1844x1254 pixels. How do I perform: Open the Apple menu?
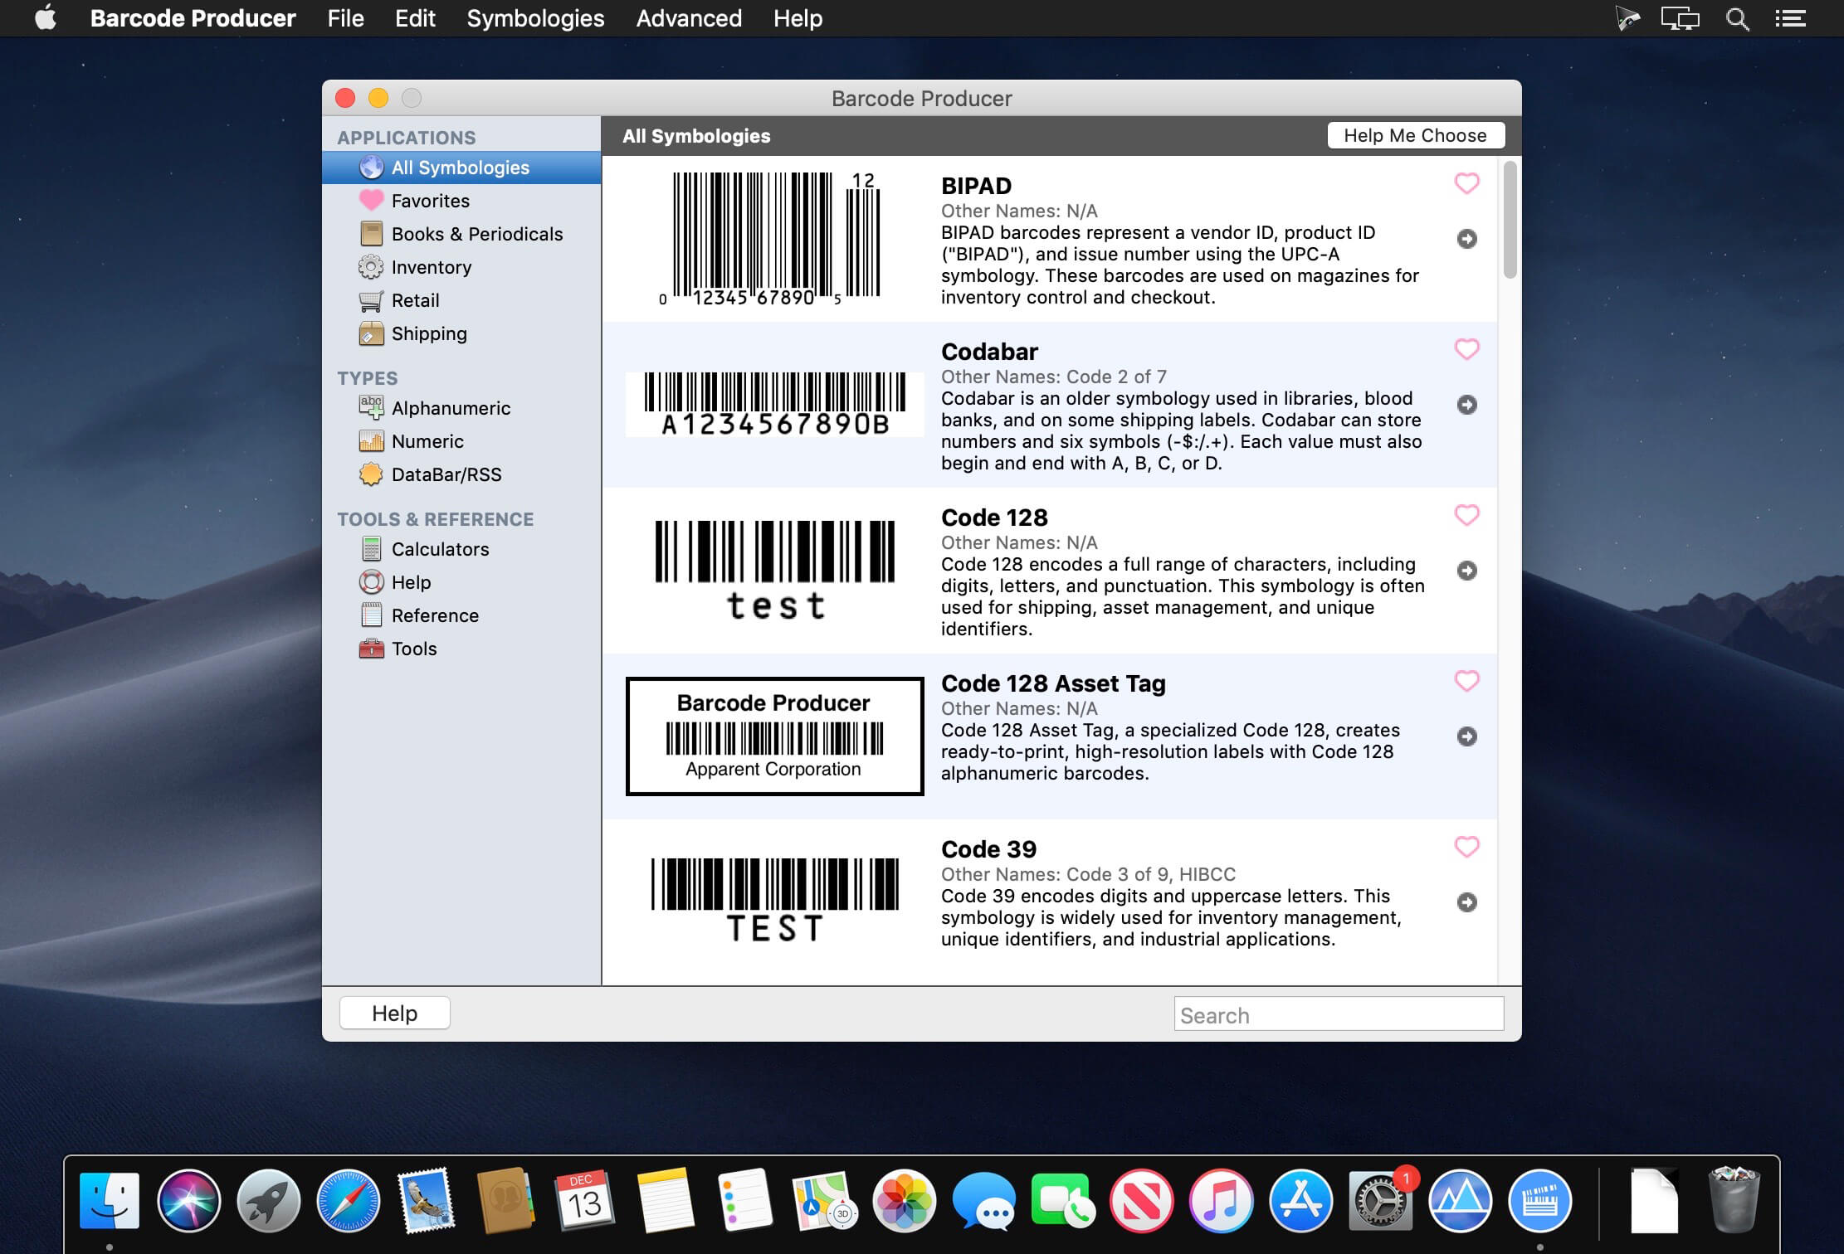[46, 17]
